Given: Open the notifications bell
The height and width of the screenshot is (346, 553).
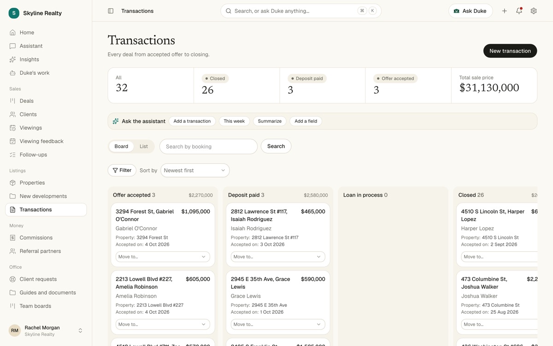Looking at the screenshot, I should (519, 11).
